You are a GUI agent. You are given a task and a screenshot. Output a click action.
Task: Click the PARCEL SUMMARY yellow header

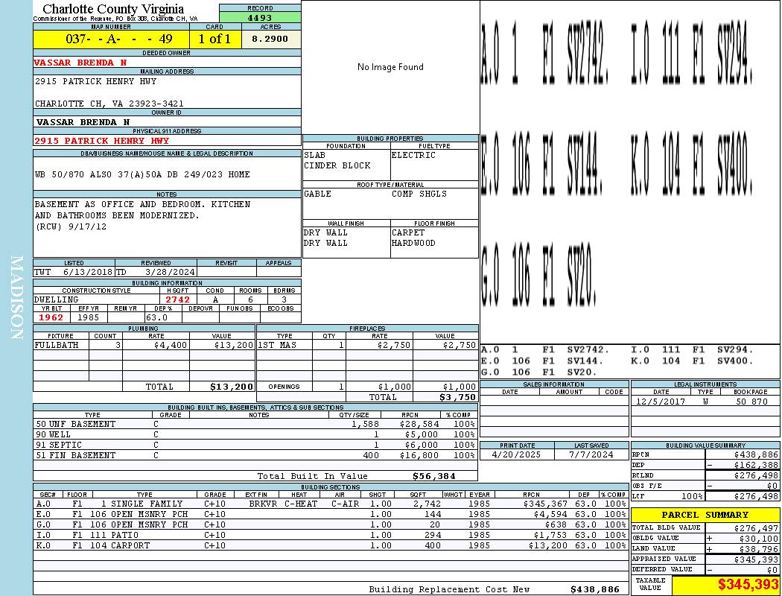[x=705, y=515]
